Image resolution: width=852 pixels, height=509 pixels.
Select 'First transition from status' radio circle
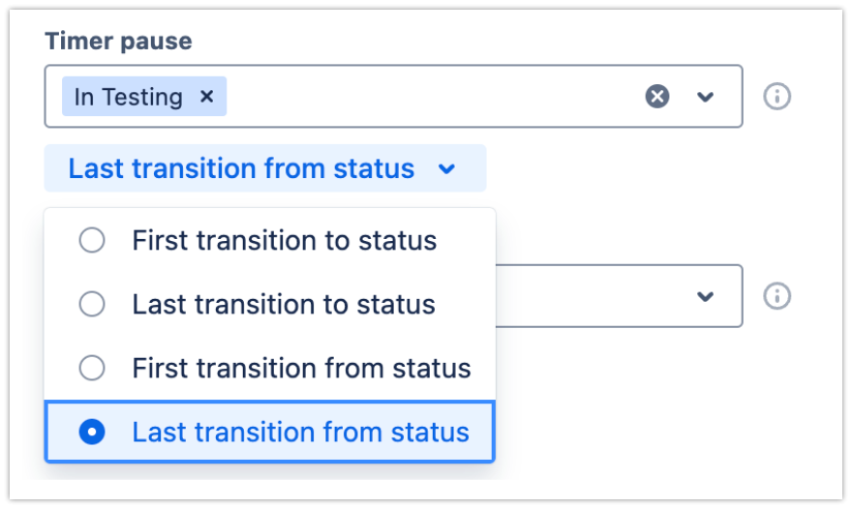coord(92,368)
